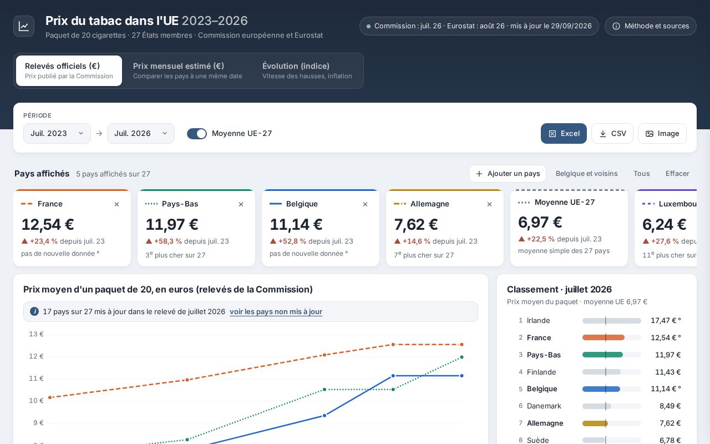Viewport: 710px width, 444px height.
Task: Open Méthode et sources info button
Action: click(651, 26)
